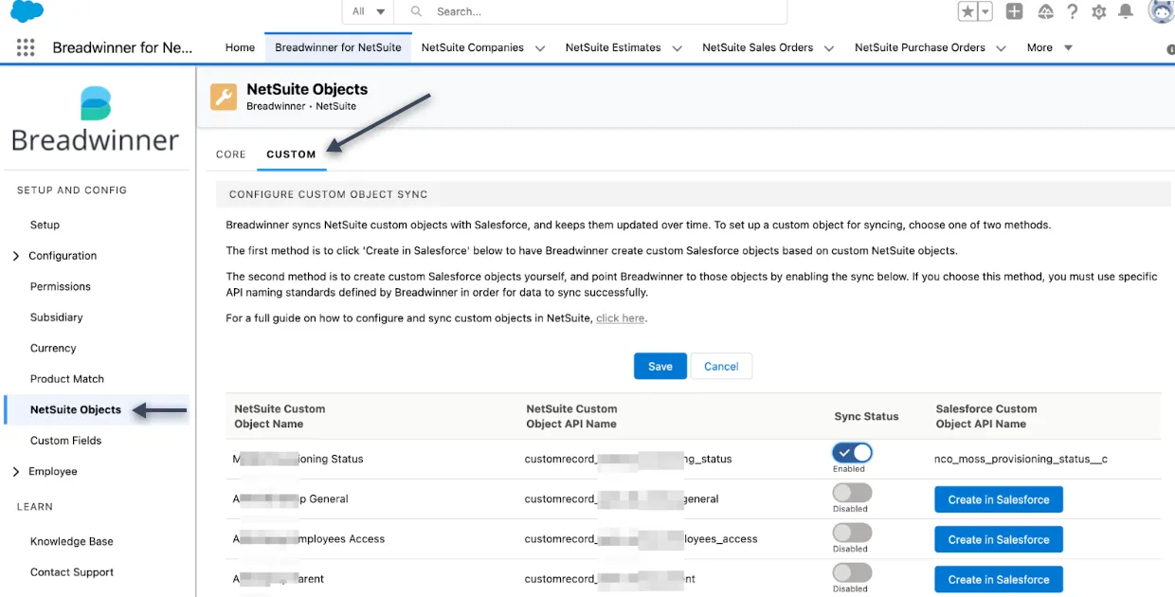Viewport: 1175px width, 597px height.
Task: Switch to the CORE tab
Action: pos(231,154)
